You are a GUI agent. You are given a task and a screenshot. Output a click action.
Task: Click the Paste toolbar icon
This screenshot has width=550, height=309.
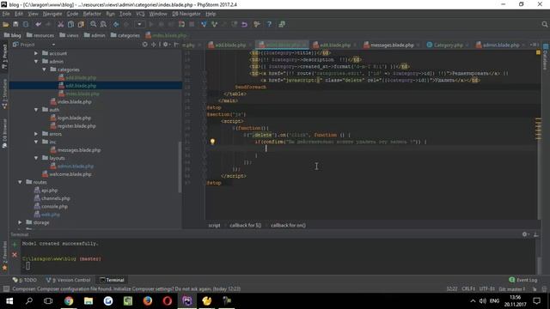[x=81, y=24]
